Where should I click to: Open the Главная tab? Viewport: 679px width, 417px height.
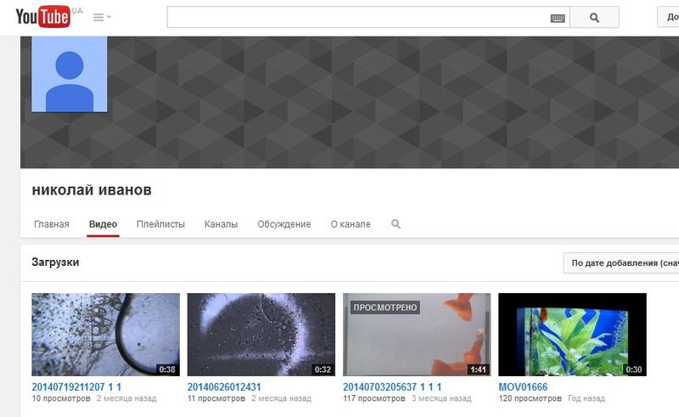tap(52, 224)
